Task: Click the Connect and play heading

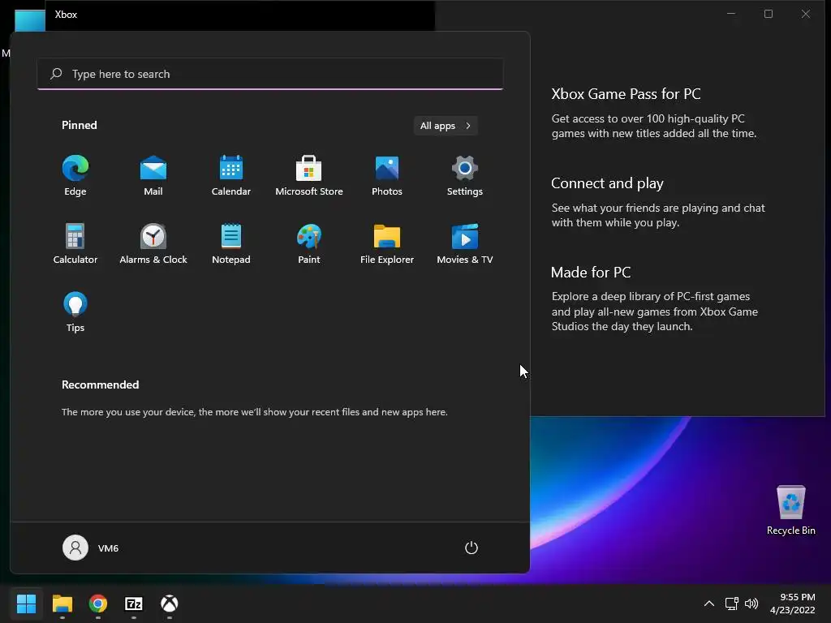Action: point(607,183)
